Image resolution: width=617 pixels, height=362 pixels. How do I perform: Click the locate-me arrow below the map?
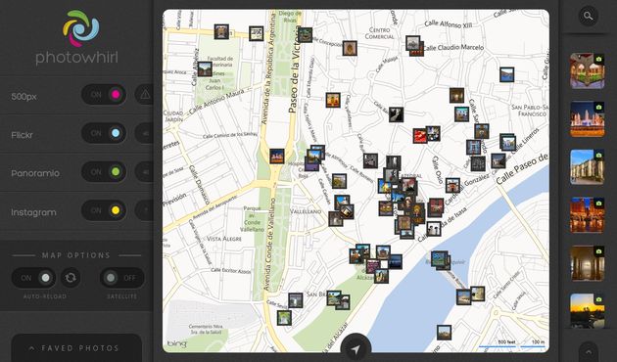point(356,349)
